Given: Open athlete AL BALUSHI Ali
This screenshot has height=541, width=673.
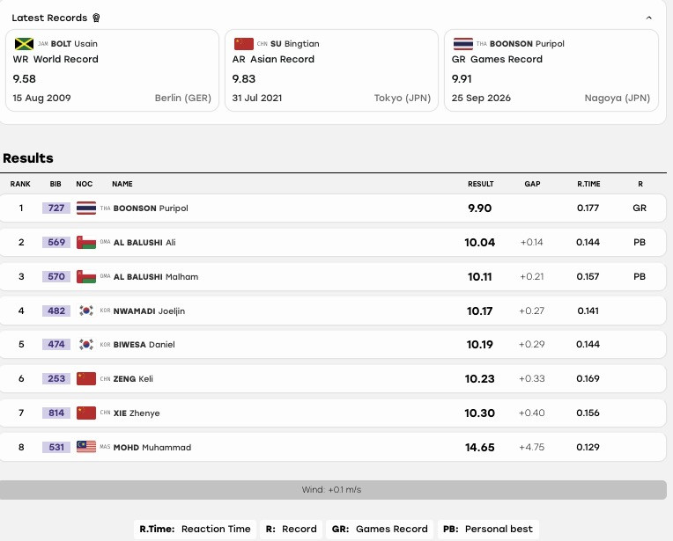Looking at the screenshot, I should (x=144, y=243).
